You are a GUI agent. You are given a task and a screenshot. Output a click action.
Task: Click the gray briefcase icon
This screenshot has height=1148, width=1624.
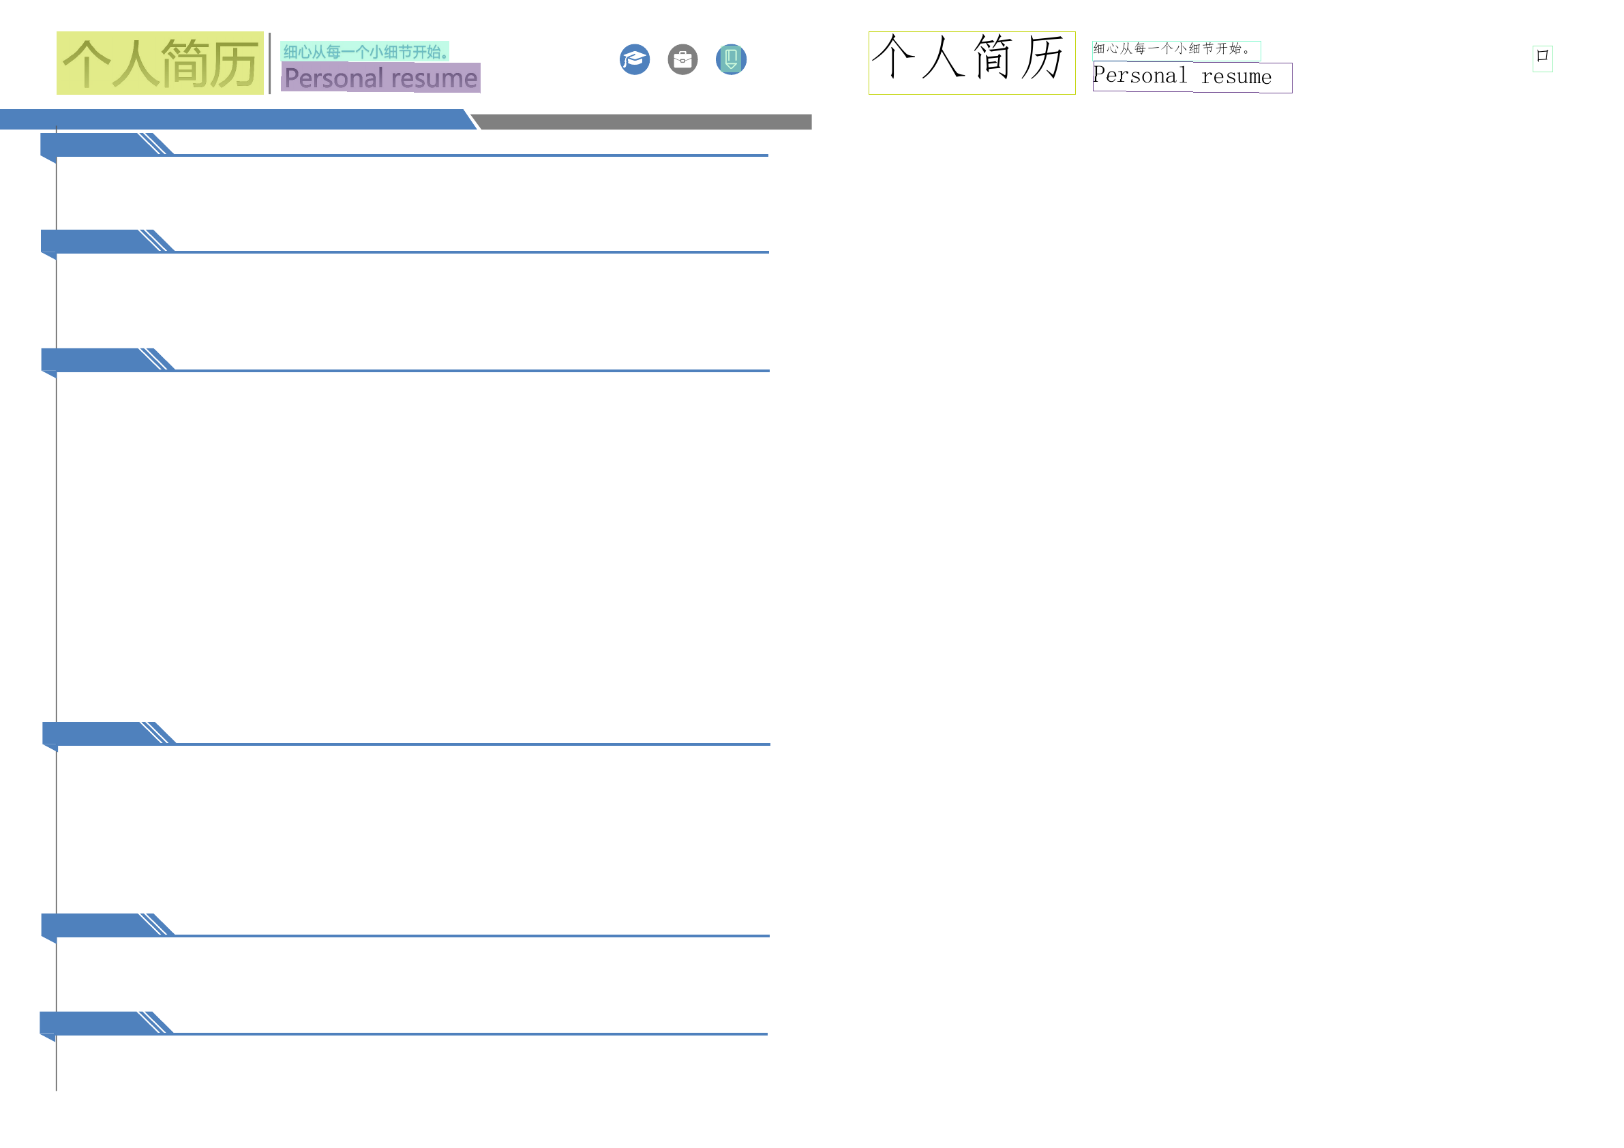(682, 59)
